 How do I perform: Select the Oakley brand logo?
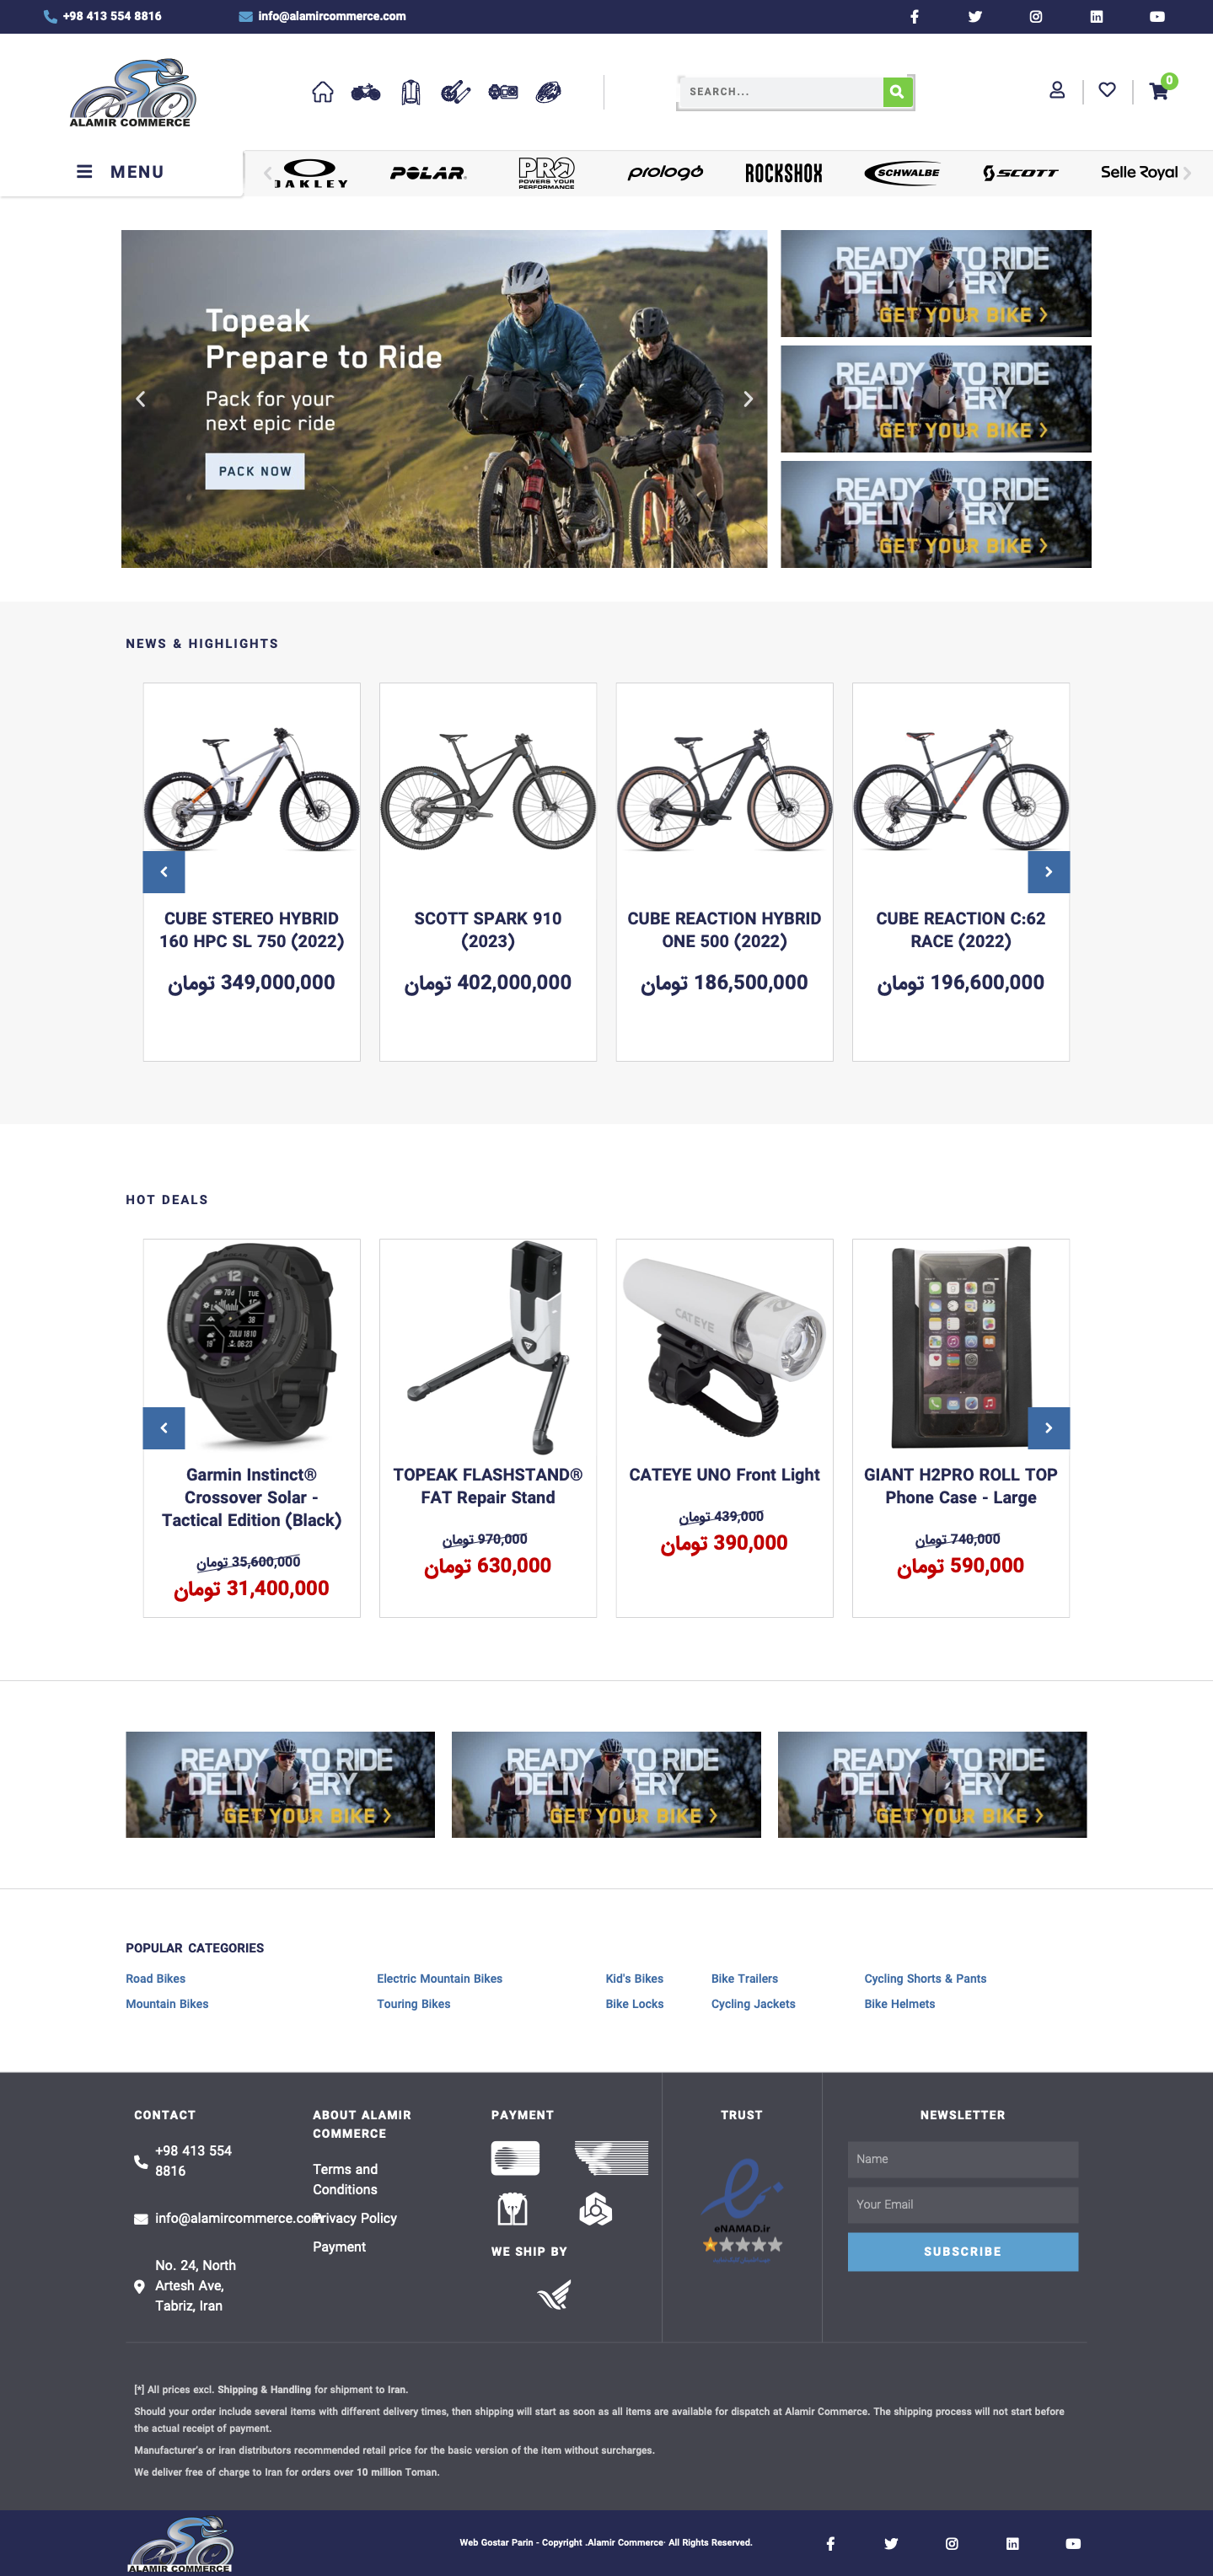311,173
